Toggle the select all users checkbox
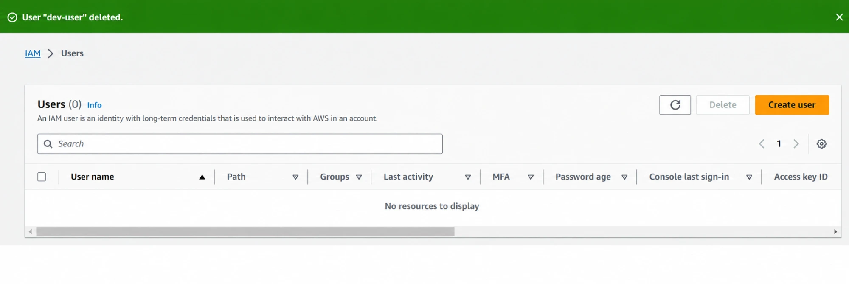This screenshot has height=284, width=849. click(x=42, y=177)
